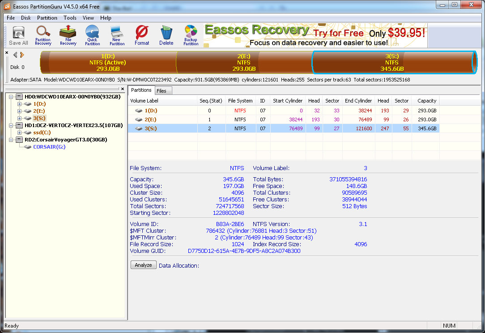This screenshot has height=333, width=485.
Task: Expand the ssd(C:) tree node
Action: pyautogui.click(x=20, y=132)
